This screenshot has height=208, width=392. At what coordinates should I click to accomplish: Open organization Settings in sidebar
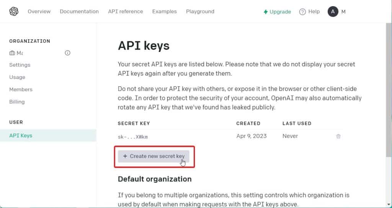20,65
